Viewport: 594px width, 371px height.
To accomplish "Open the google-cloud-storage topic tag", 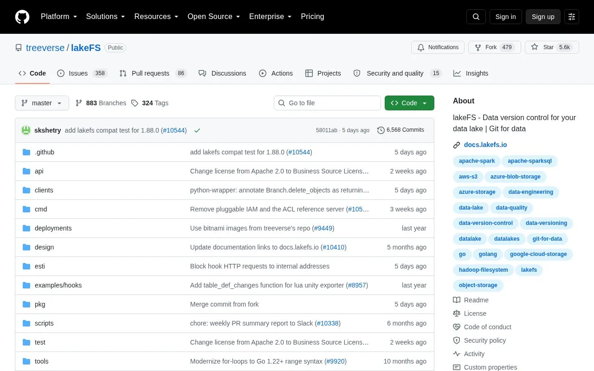I will point(538,254).
